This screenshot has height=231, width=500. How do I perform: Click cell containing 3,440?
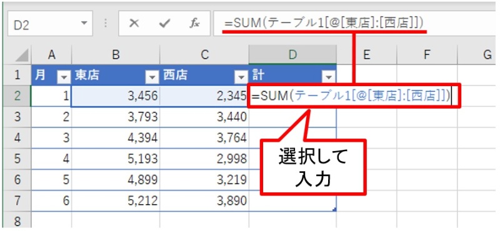pos(204,117)
